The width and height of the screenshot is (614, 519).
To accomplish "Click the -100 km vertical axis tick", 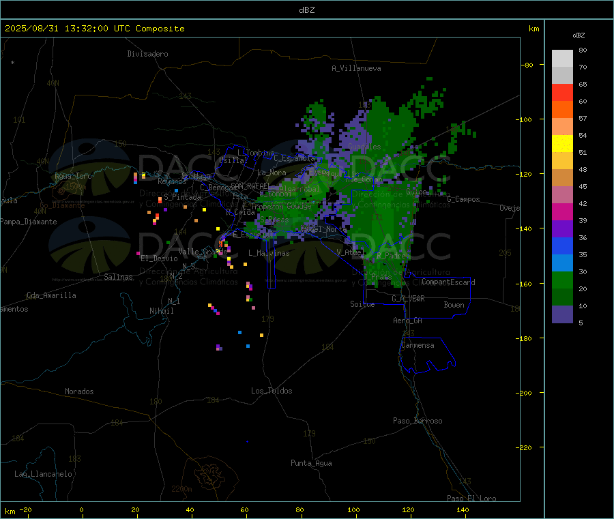I will [x=525, y=119].
